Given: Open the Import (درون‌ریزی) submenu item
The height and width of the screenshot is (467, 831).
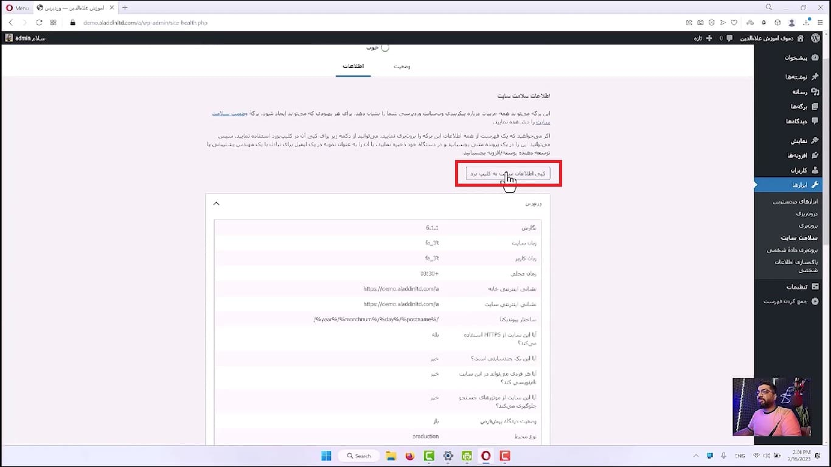Looking at the screenshot, I should pos(807,213).
